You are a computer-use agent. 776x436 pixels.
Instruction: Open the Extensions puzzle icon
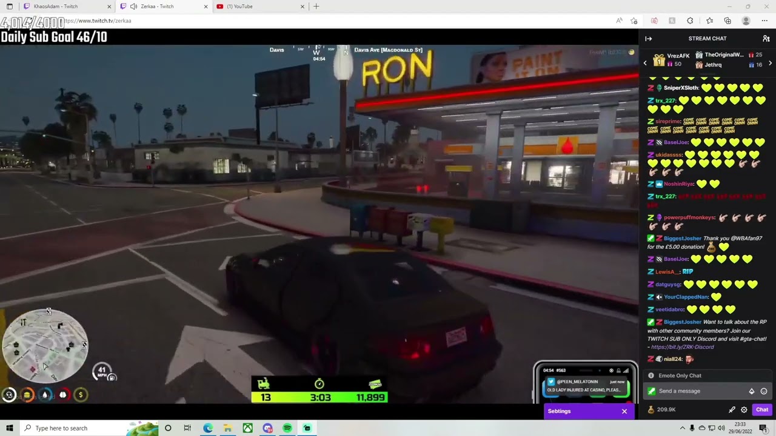pos(690,21)
